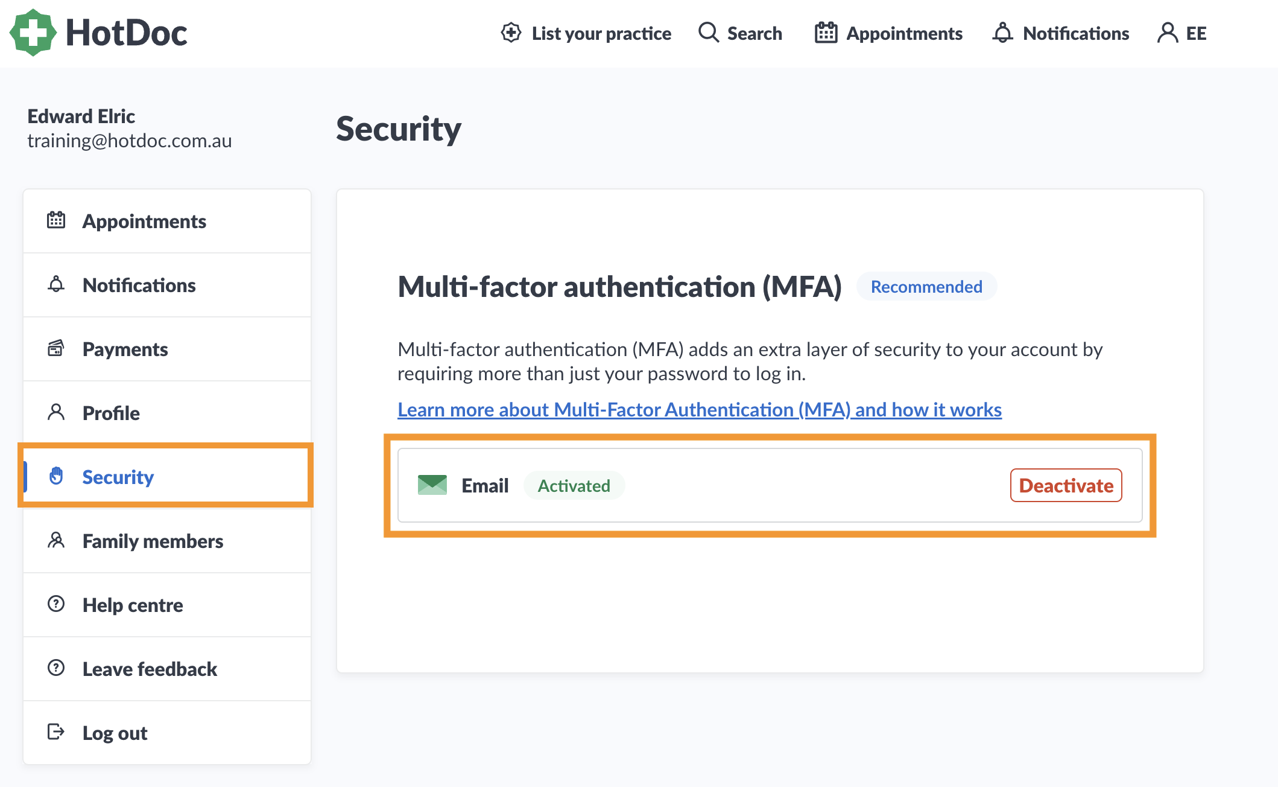Select Family members in the sidebar
Screen dimensions: 1278x787
[x=167, y=541]
